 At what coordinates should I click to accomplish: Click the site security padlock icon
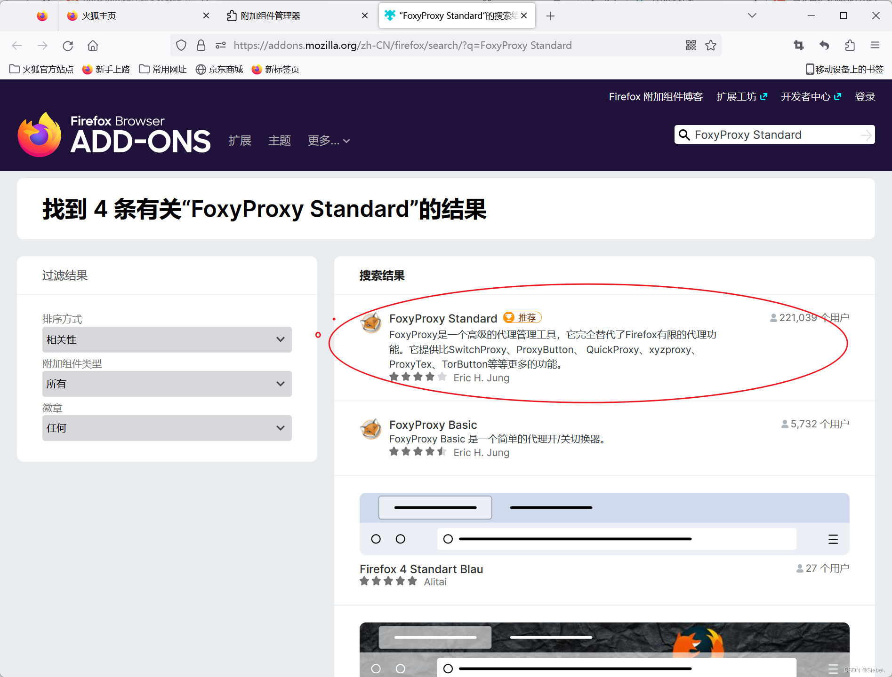point(201,45)
